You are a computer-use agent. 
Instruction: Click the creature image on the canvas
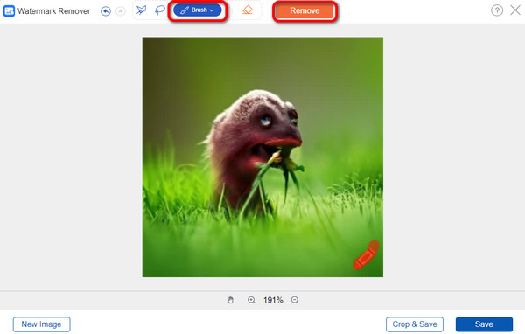262,157
